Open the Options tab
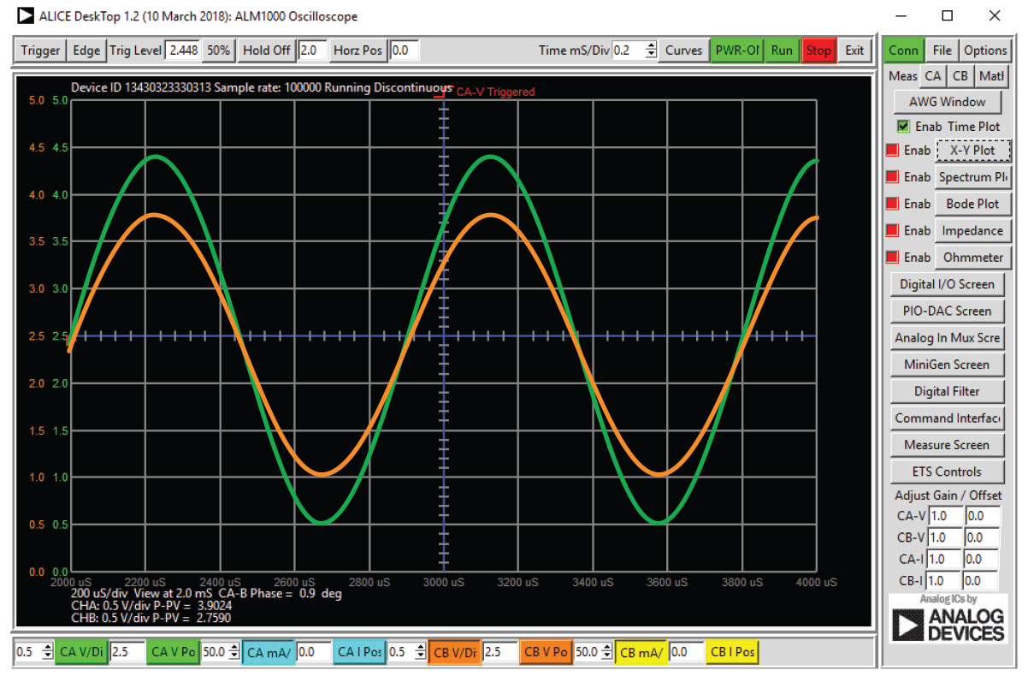Image resolution: width=1028 pixels, height=676 pixels. (985, 50)
